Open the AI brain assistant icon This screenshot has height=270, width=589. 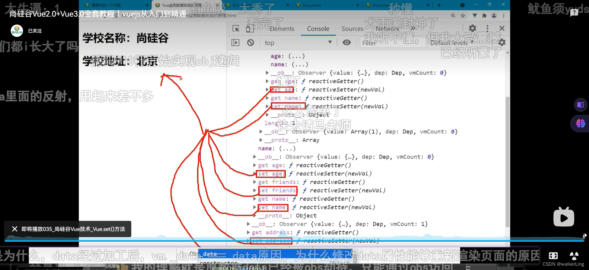(580, 123)
